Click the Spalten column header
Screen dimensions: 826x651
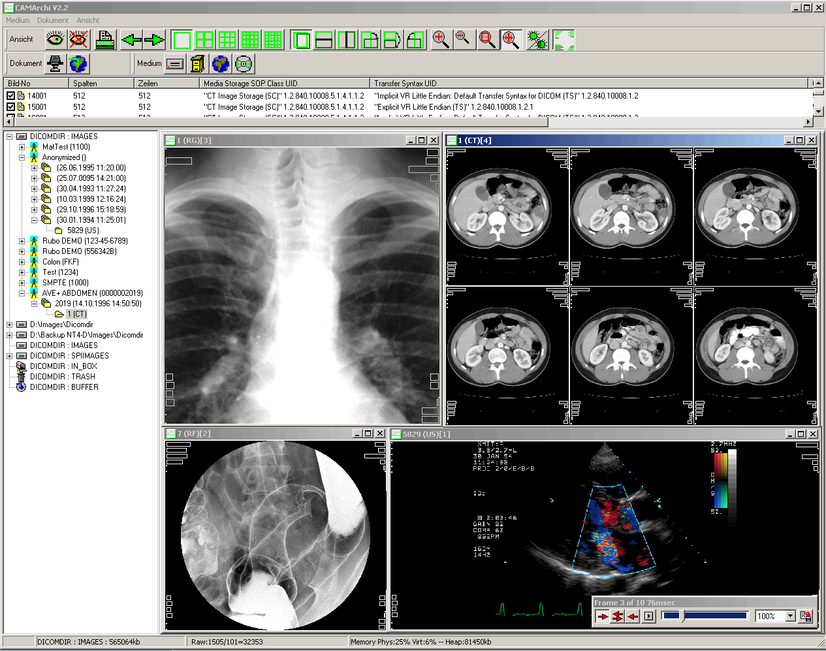[x=101, y=84]
